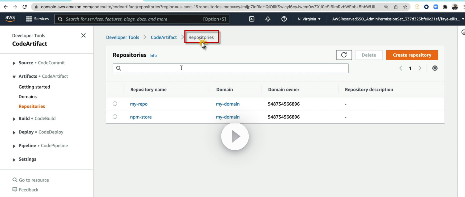Click the share page icon in address bar
Viewport: 465px width, 197px height.
click(x=396, y=7)
